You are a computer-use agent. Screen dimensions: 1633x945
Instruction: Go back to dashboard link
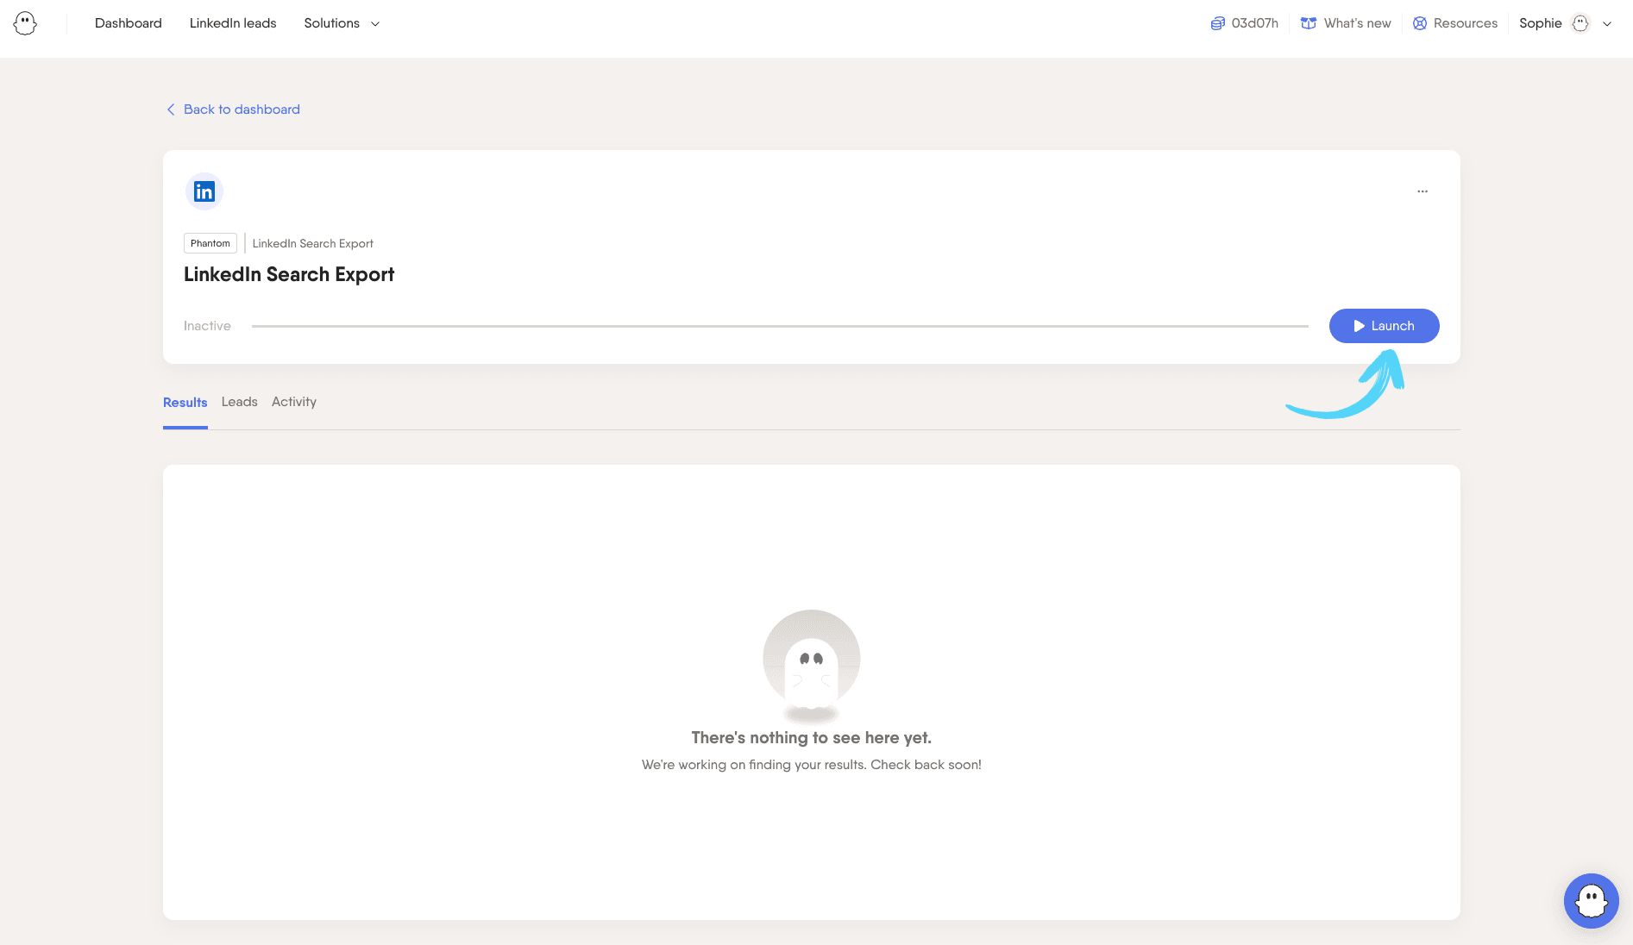pos(233,110)
